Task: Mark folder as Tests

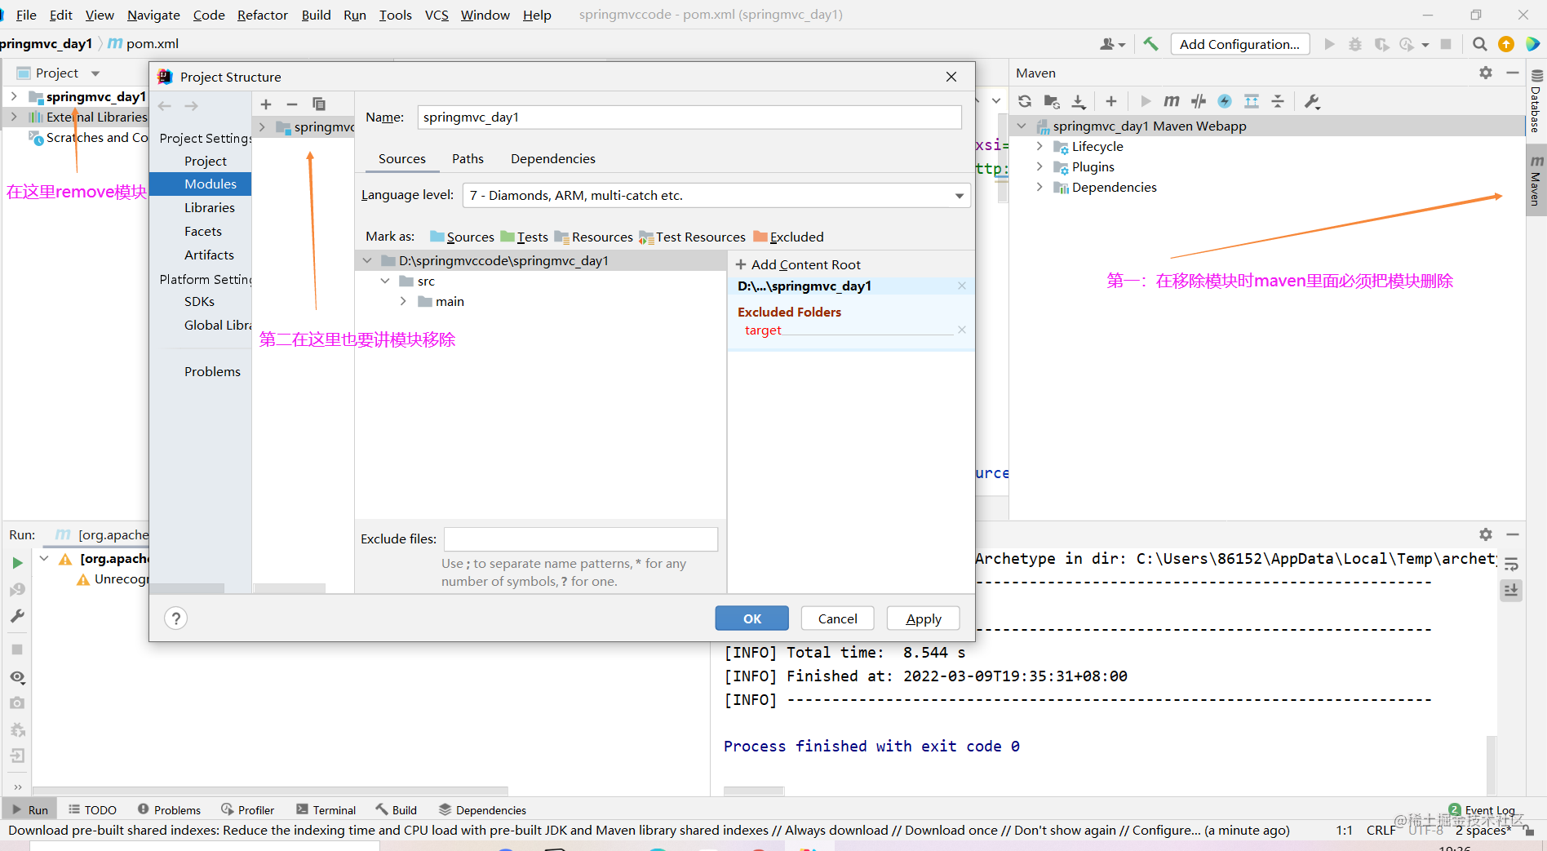Action: coord(524,237)
